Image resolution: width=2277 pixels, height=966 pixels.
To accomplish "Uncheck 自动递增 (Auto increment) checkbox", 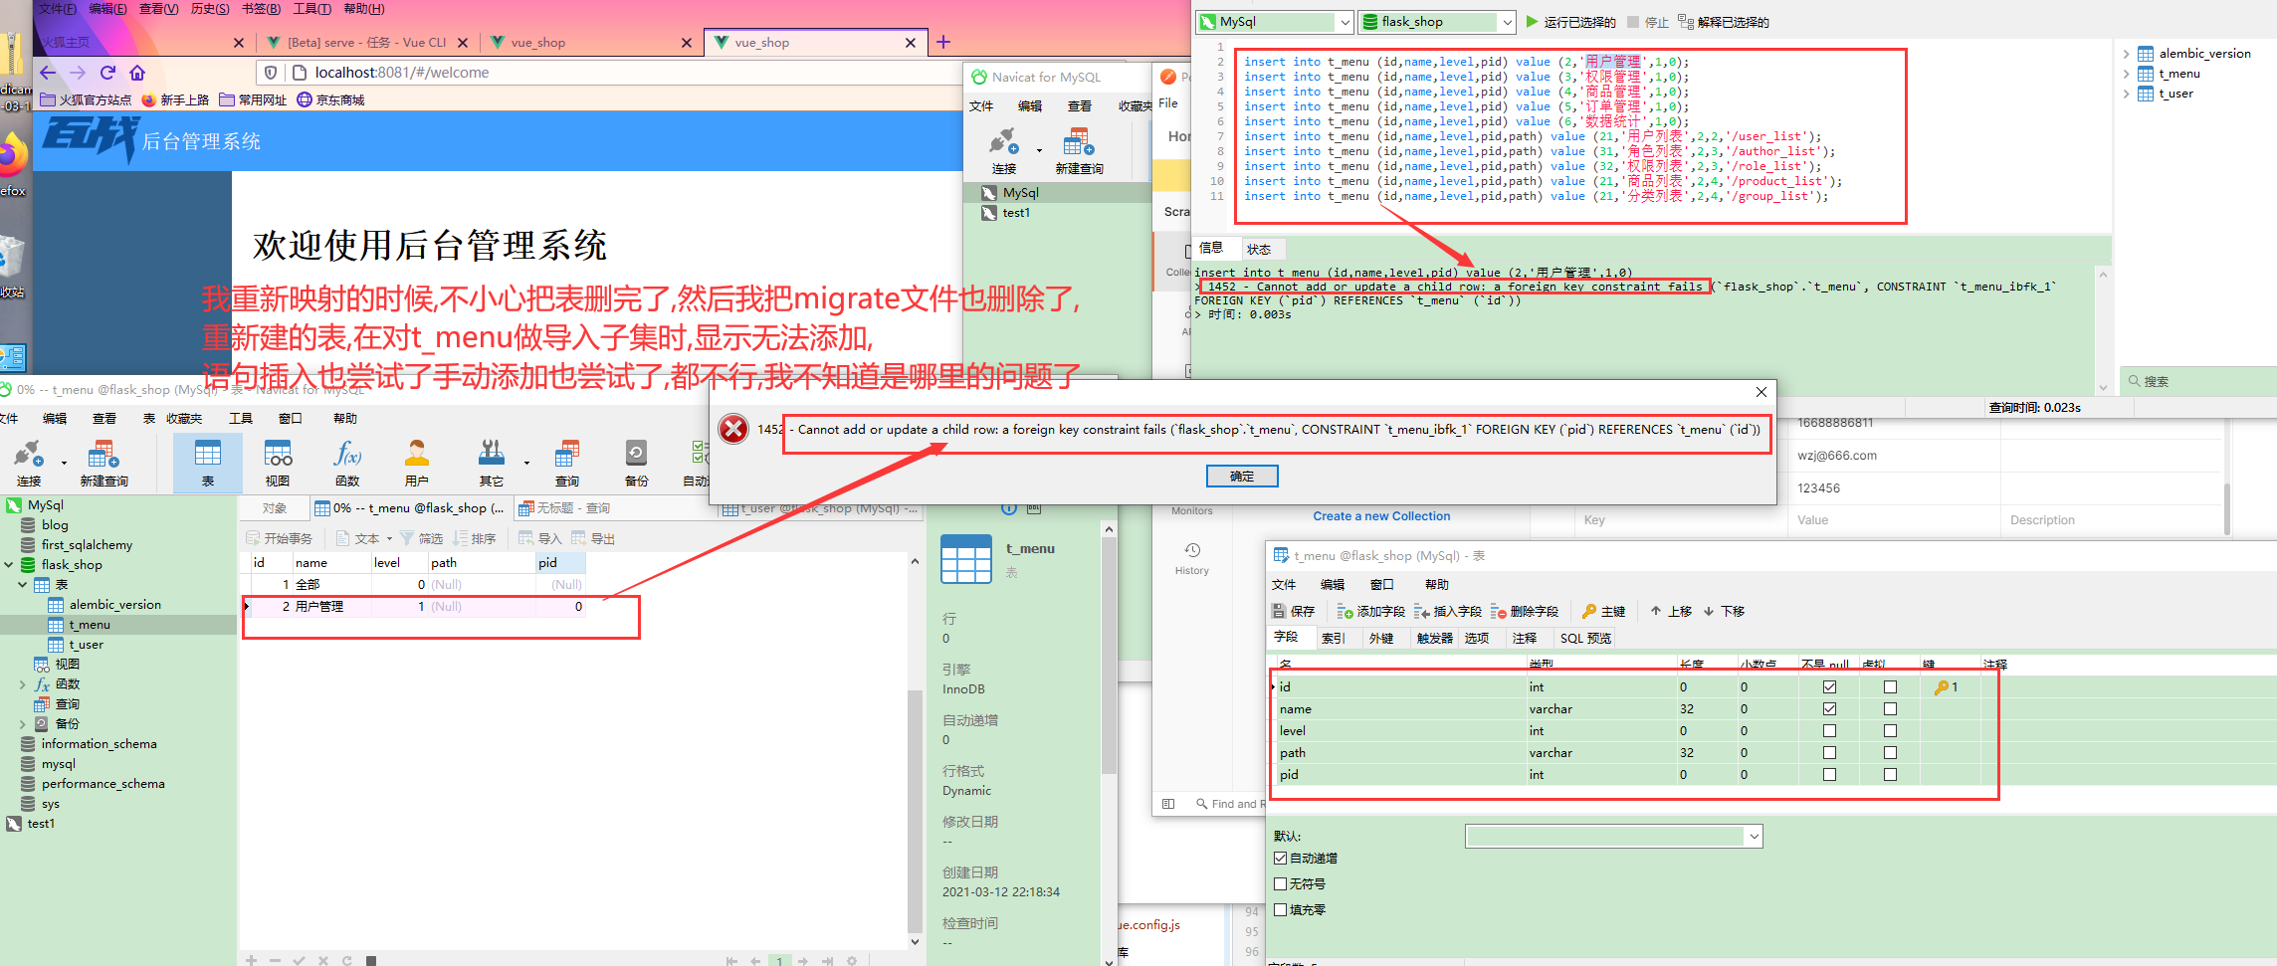I will 1281,858.
